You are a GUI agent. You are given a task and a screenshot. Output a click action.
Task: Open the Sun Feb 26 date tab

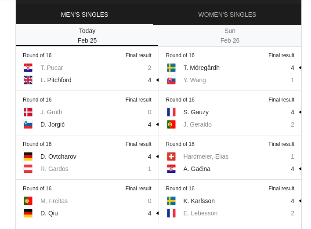[230, 36]
